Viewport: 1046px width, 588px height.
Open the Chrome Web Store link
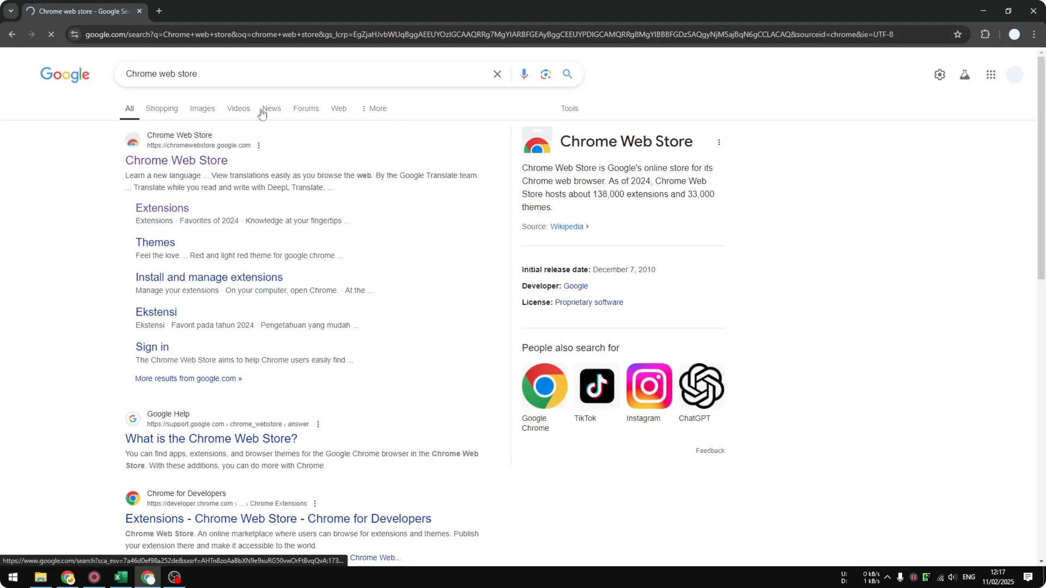tap(176, 160)
